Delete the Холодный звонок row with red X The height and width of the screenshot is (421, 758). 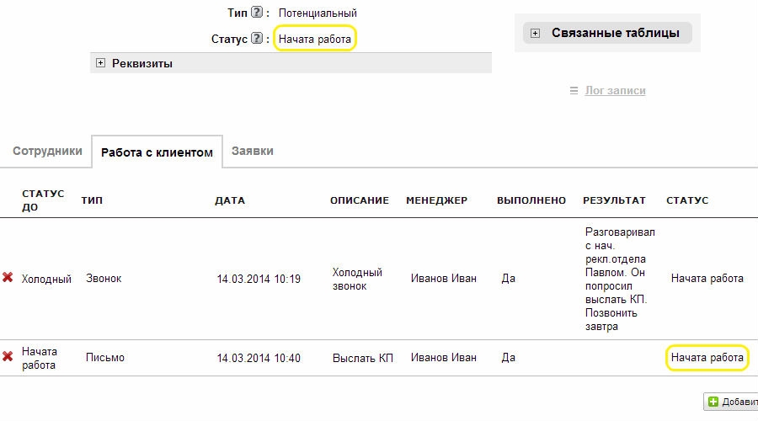click(8, 278)
